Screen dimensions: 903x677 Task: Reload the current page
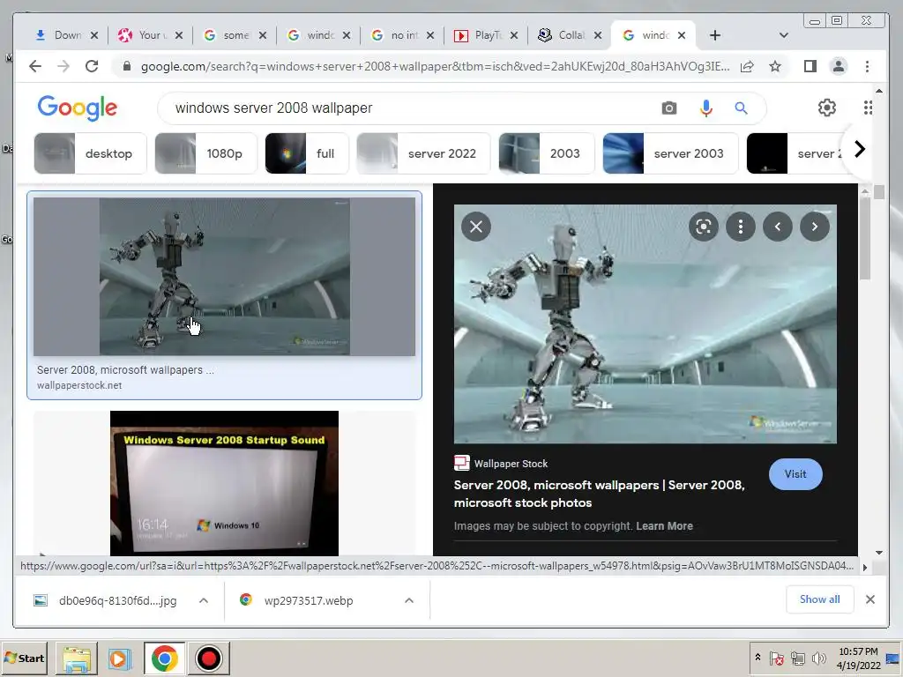click(x=92, y=66)
